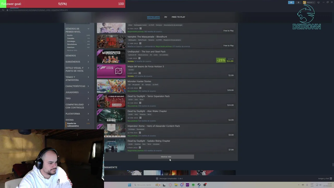334x188 pixels.
Task: Filter by Estrategia genre
Action: pyautogui.click(x=71, y=41)
